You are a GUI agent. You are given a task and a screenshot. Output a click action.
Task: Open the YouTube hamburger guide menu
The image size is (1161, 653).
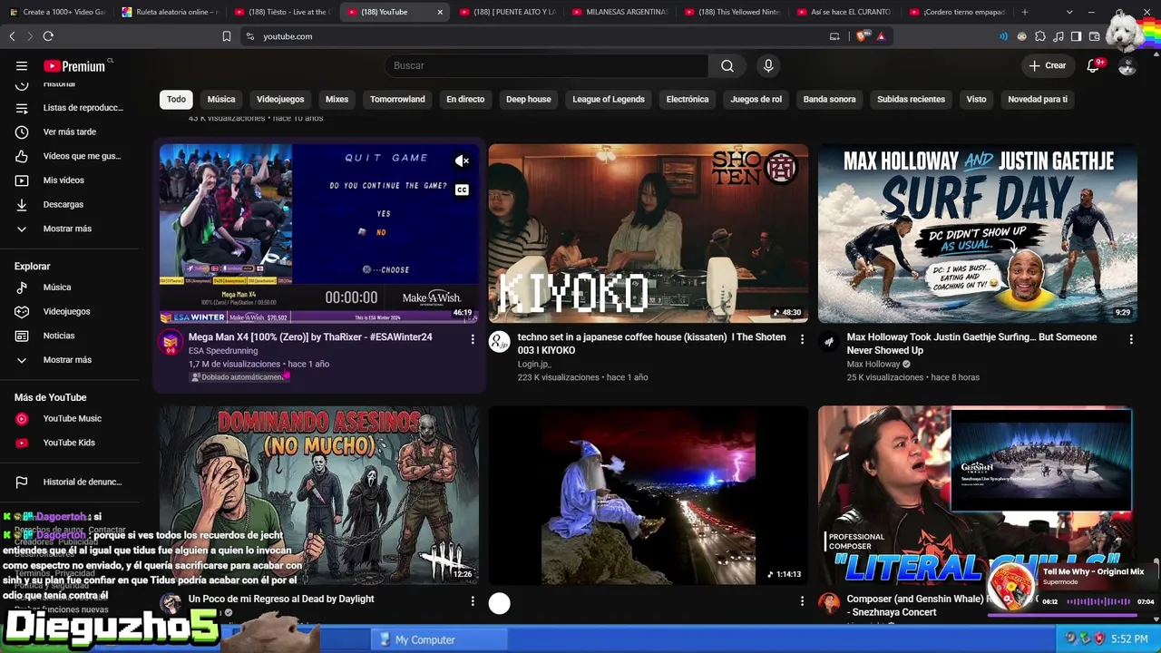22,65
